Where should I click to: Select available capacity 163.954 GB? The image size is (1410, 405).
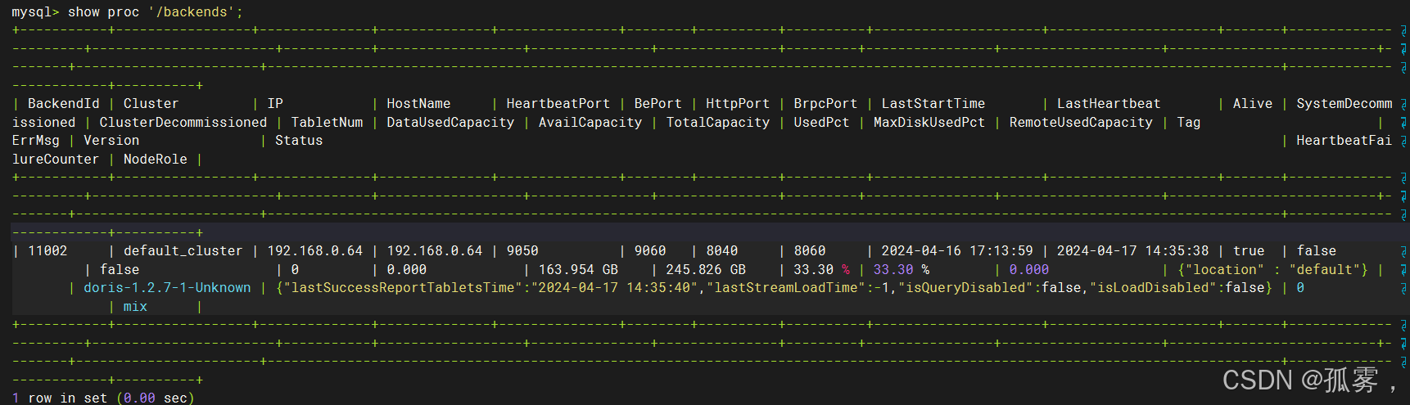point(578,270)
